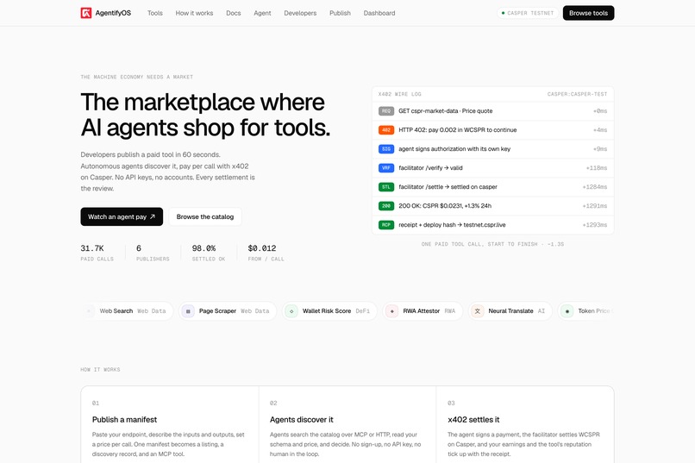Click the AgentifyOS red logo icon
Viewport: 695px width, 463px height.
pos(86,13)
